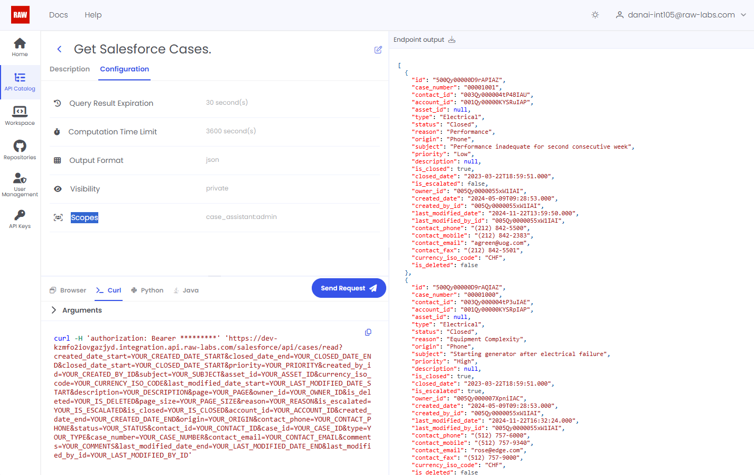
Task: Click the Endpoint output label
Action: click(419, 40)
